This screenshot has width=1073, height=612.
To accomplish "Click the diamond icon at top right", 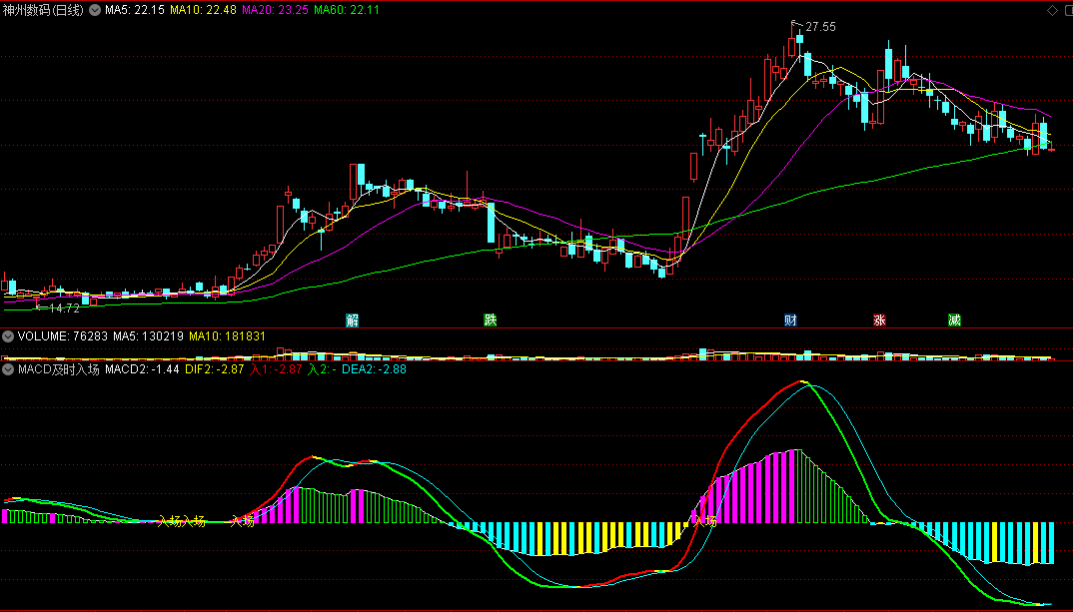I will pos(1052,10).
